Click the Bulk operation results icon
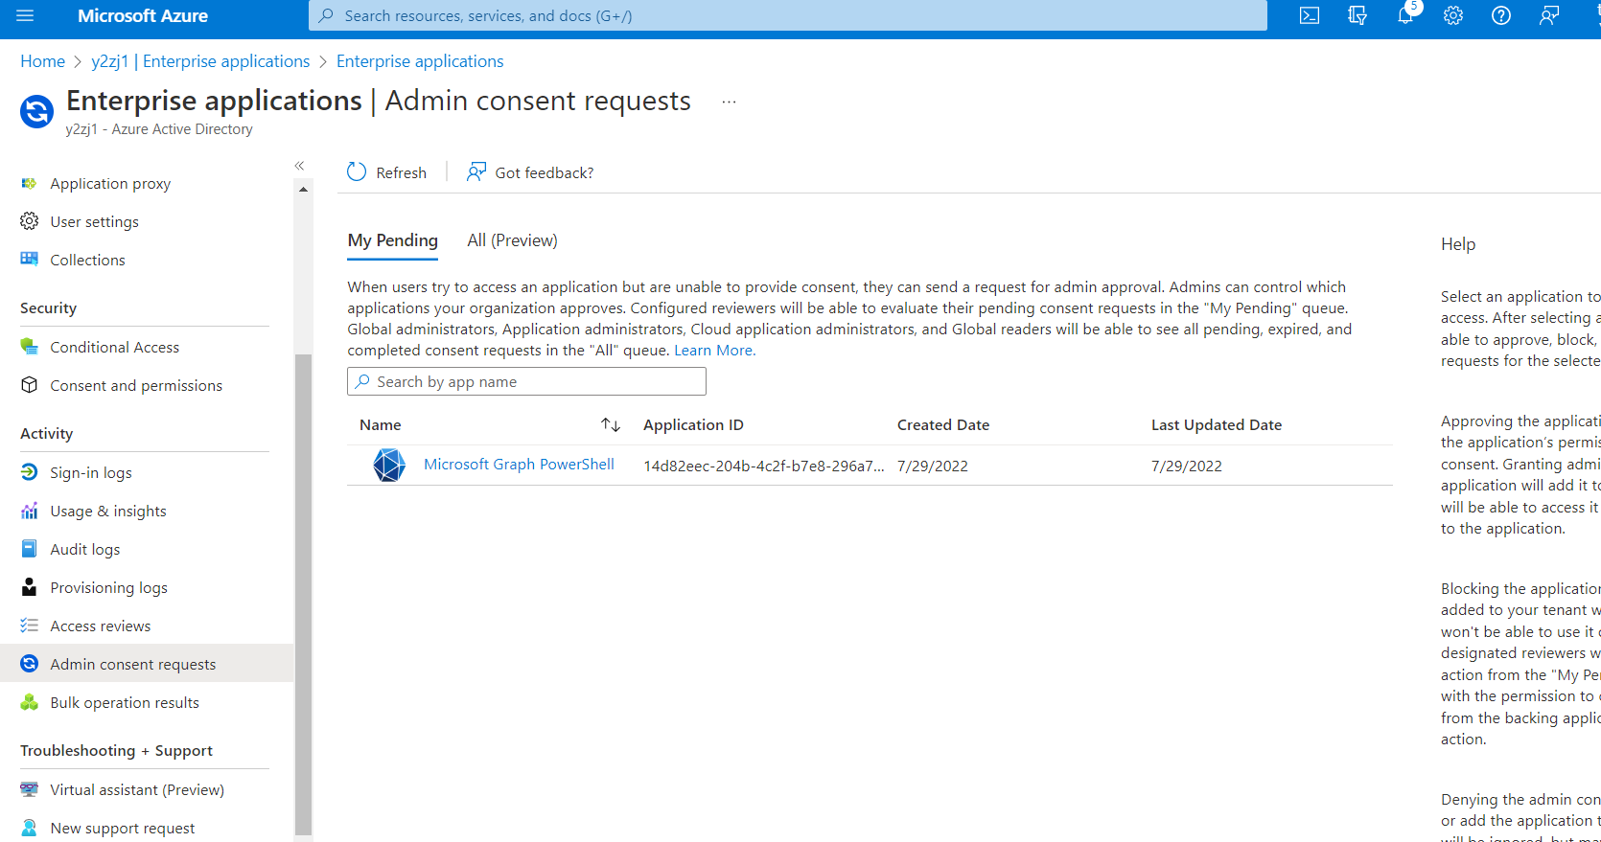This screenshot has height=842, width=1601. coord(30,702)
